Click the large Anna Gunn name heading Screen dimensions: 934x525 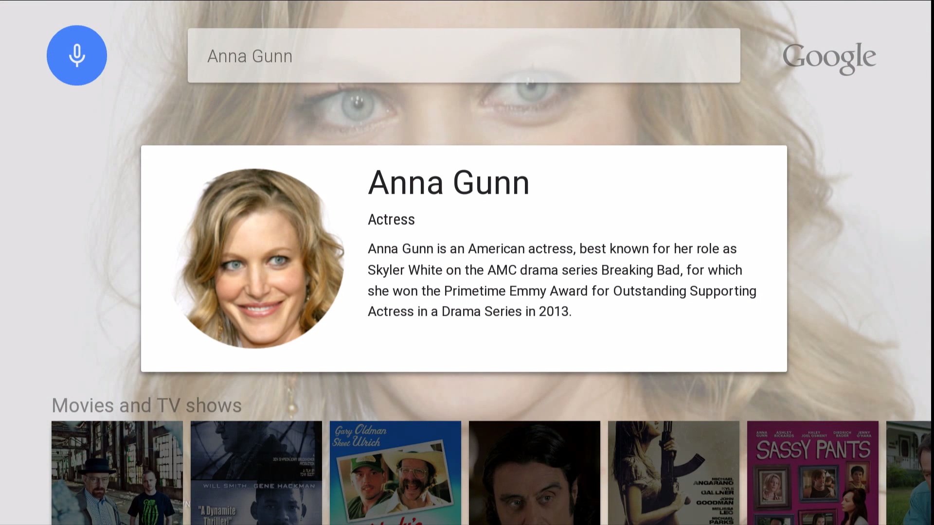tap(449, 183)
